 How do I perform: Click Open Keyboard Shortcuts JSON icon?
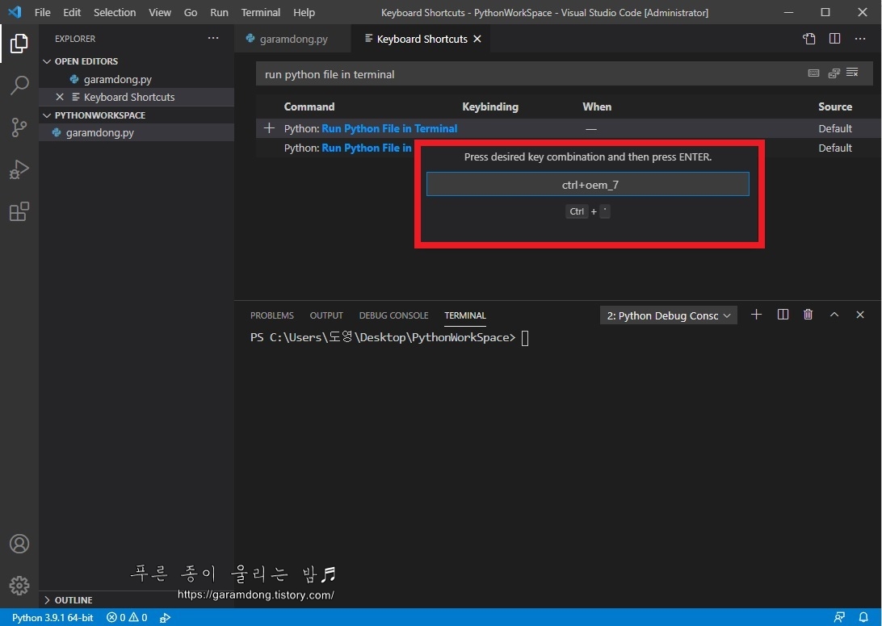(808, 39)
